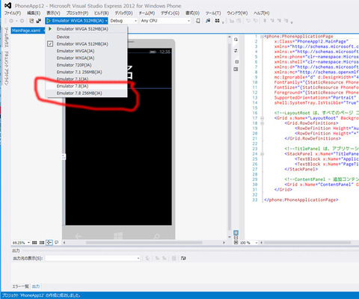
Task: Click the Visual Studio logo in title bar
Action: pos(7,5)
